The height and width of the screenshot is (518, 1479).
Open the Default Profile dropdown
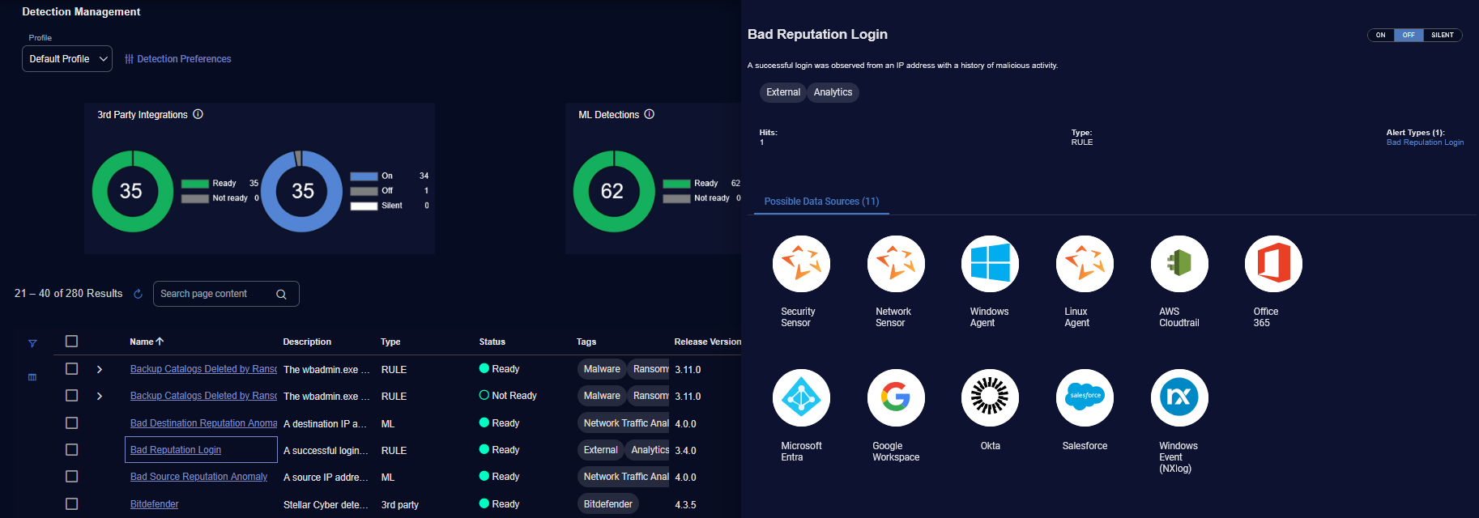pyautogui.click(x=67, y=59)
